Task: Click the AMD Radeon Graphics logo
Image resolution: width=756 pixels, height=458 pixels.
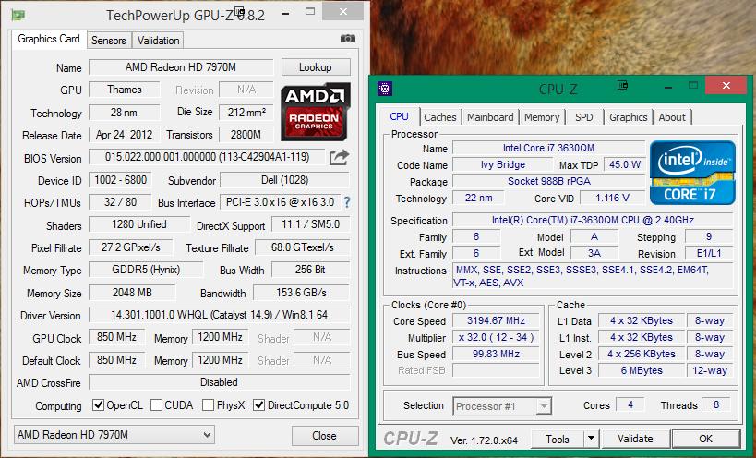Action: (316, 113)
